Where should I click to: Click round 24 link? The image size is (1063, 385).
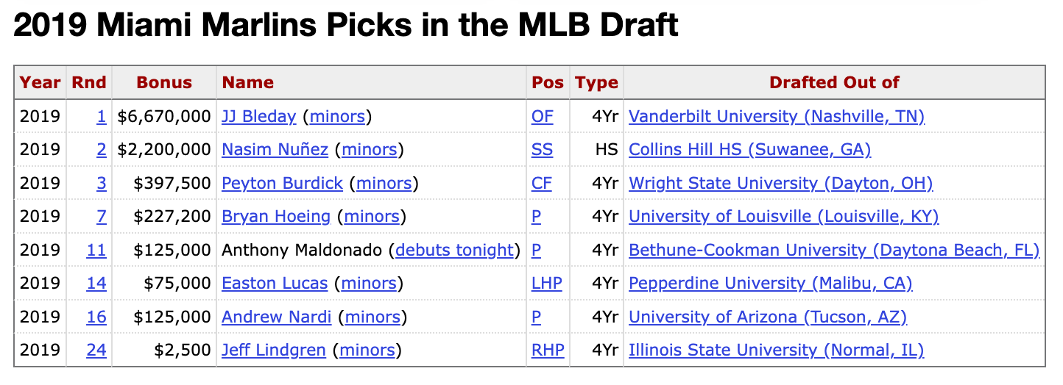tap(96, 350)
